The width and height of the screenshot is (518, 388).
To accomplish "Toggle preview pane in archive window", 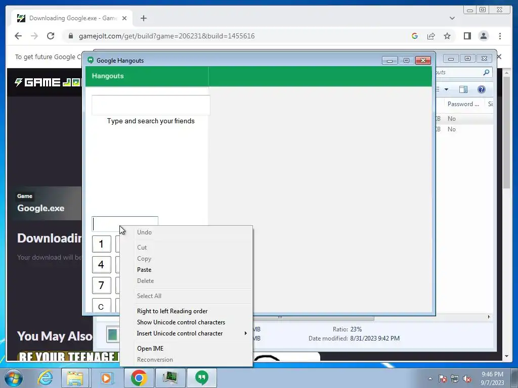I will click(x=463, y=89).
